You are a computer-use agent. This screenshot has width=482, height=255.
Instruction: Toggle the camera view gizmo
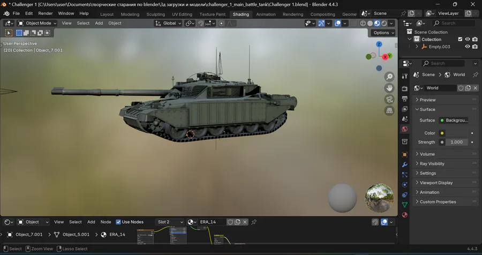tap(389, 99)
